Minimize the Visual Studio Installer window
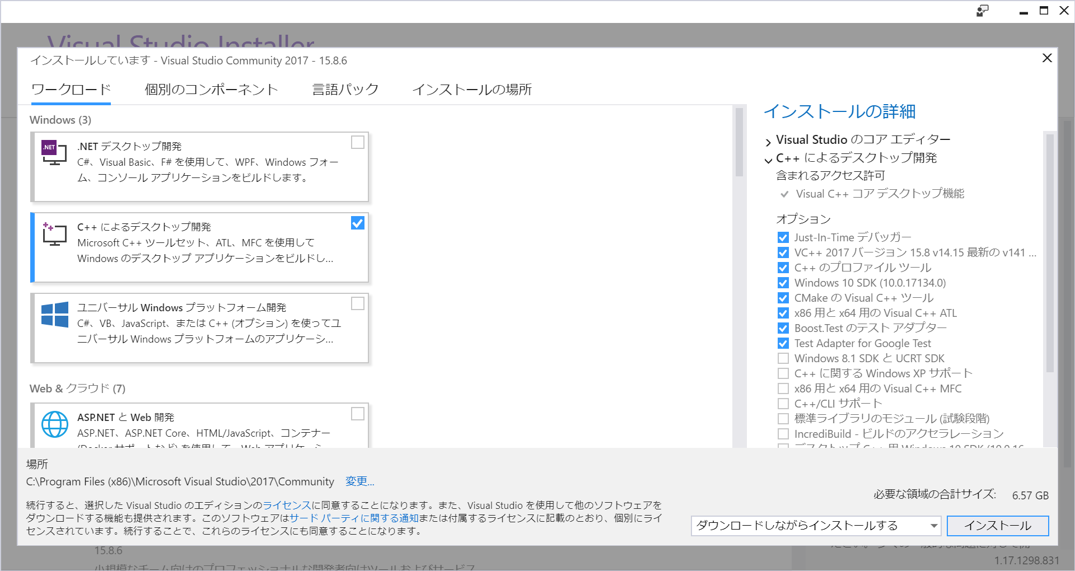The height and width of the screenshot is (571, 1075). [x=1023, y=11]
